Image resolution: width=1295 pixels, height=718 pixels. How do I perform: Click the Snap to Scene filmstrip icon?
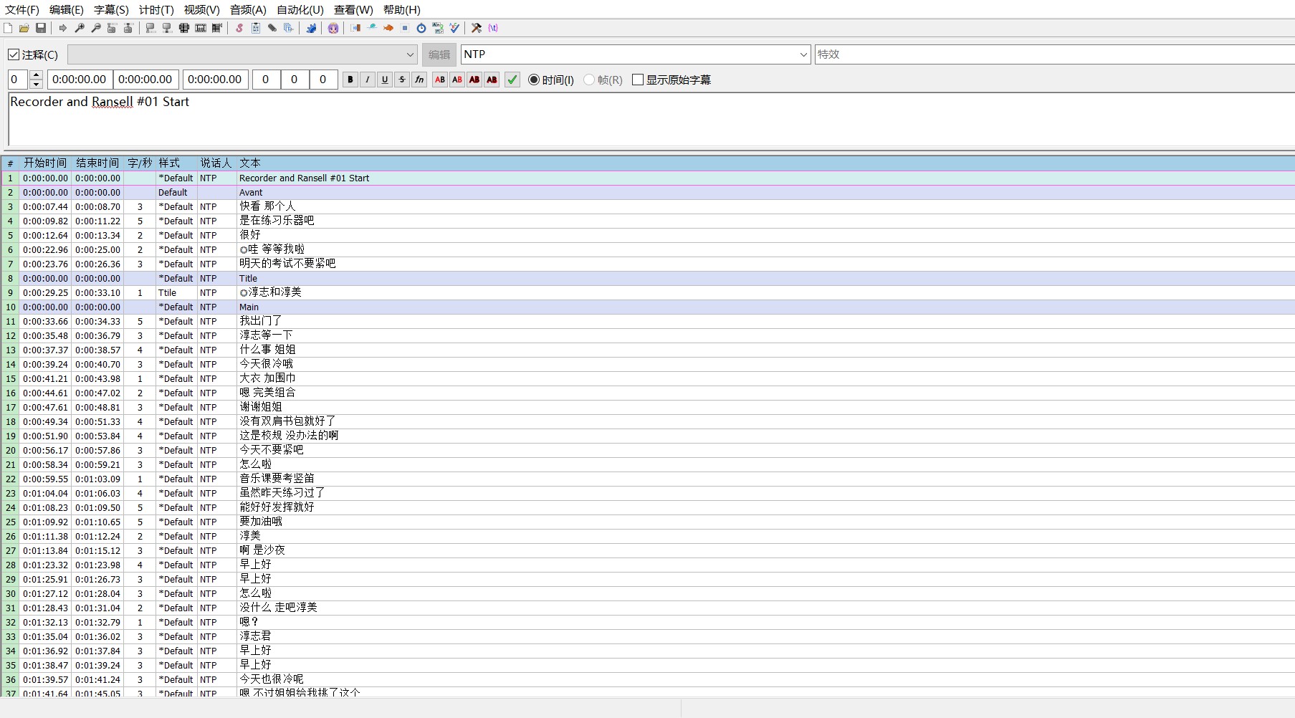click(201, 28)
